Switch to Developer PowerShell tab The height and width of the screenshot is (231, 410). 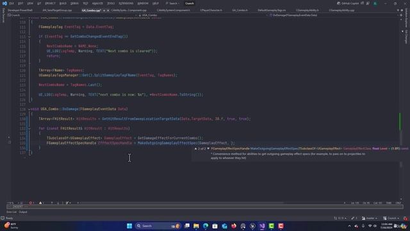click(x=20, y=10)
